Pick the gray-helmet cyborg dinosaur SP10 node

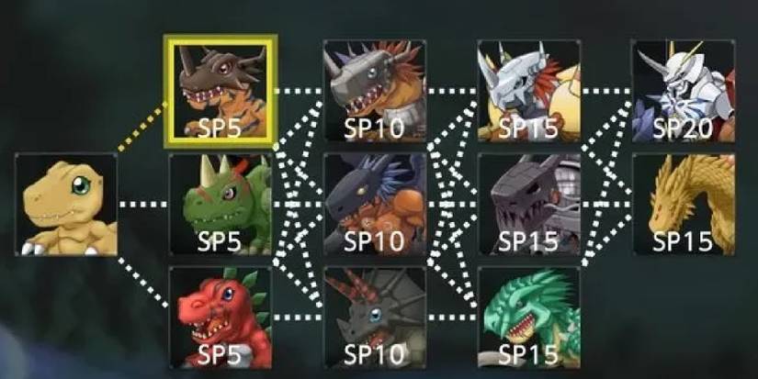point(375,91)
